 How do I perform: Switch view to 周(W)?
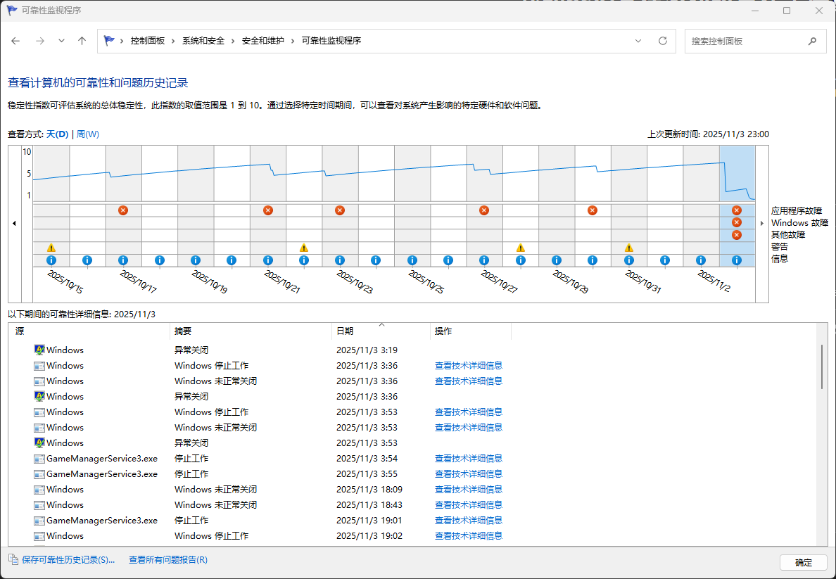[88, 134]
